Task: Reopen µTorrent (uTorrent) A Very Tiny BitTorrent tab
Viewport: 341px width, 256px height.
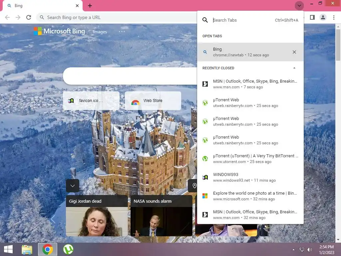Action: (250, 158)
